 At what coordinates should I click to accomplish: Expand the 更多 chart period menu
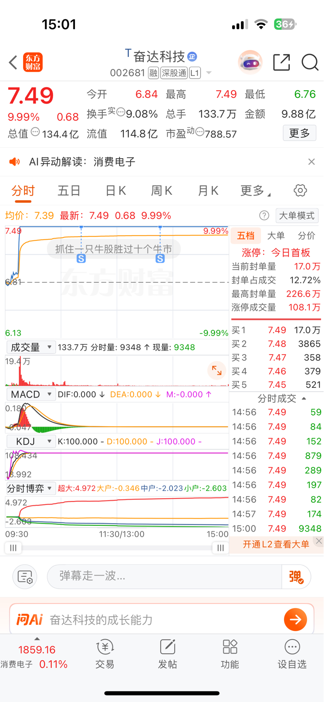(255, 191)
